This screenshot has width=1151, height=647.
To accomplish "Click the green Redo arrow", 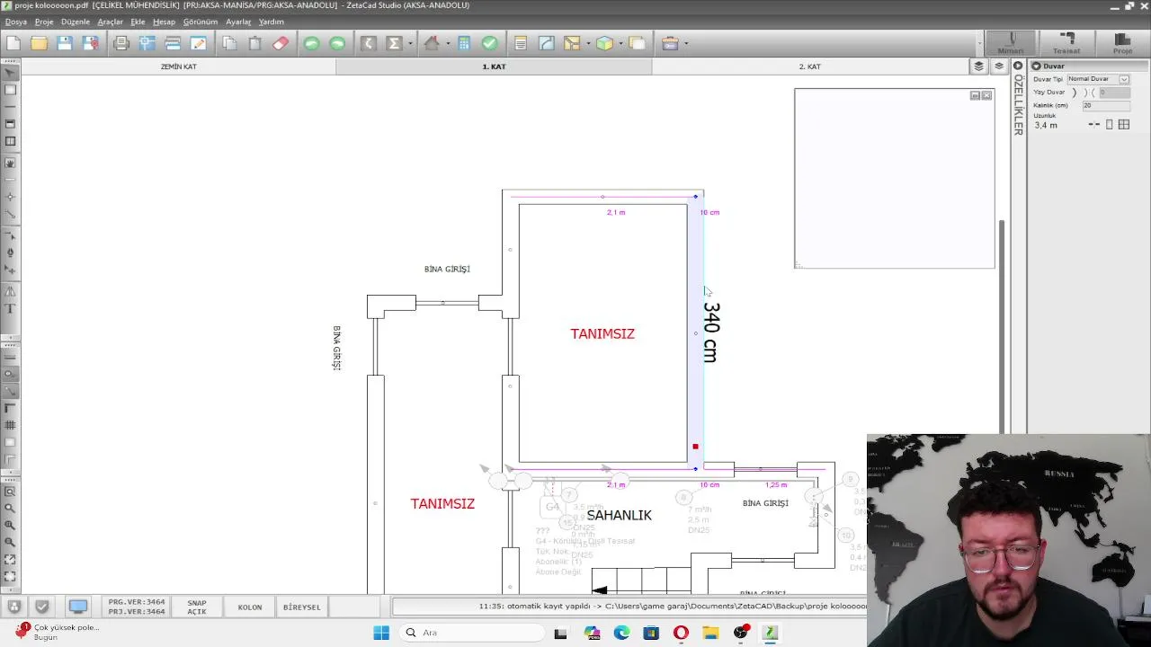I will point(337,43).
